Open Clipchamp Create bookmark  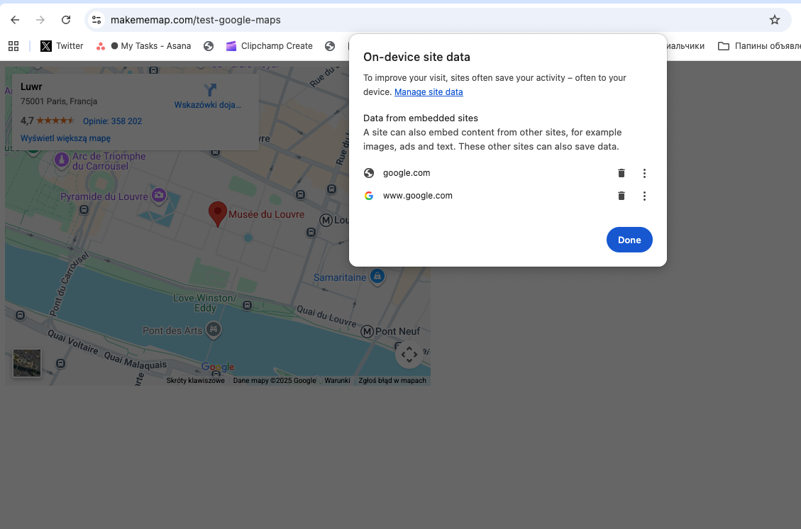point(270,46)
